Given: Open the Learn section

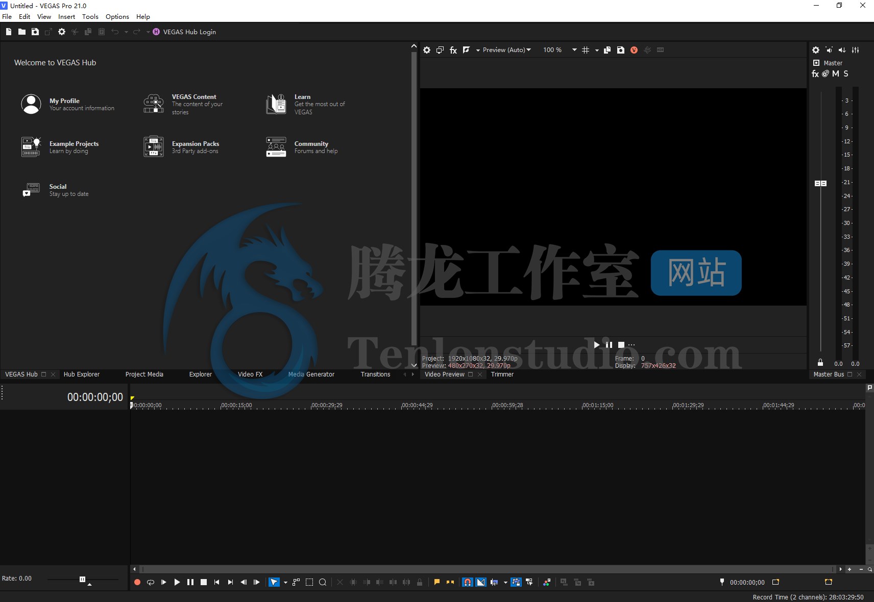Looking at the screenshot, I should pyautogui.click(x=305, y=104).
